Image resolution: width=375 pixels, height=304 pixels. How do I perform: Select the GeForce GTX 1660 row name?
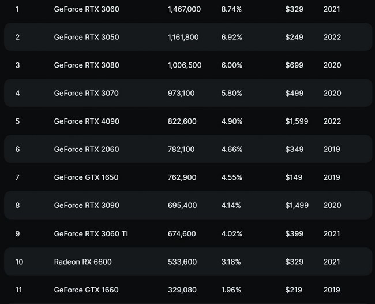[x=86, y=290]
